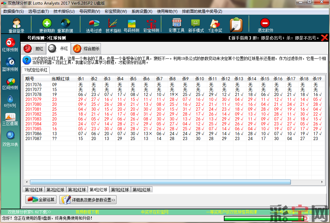
Task: Open the 系统设置(X) menu
Action: (x=142, y=11)
